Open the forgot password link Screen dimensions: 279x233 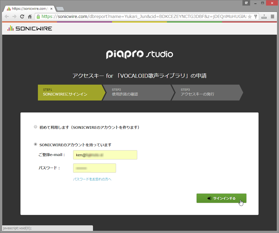(92, 179)
